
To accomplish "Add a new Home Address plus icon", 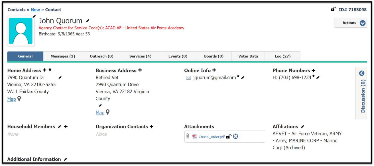I will (x=44, y=70).
